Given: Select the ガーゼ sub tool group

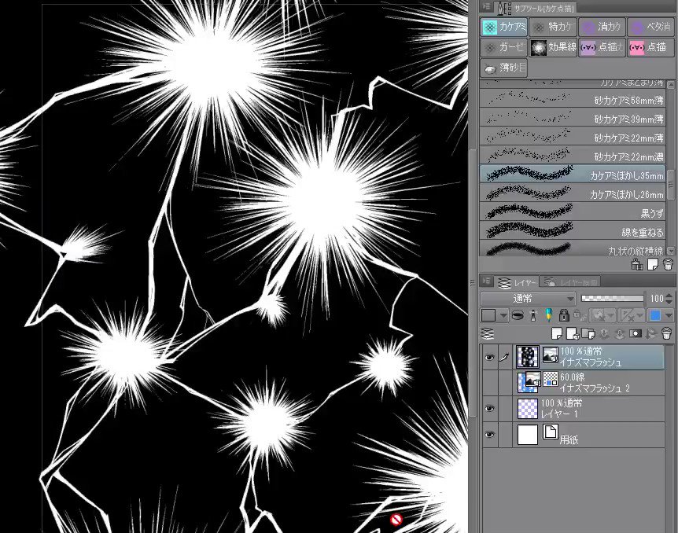Looking at the screenshot, I should tap(503, 47).
